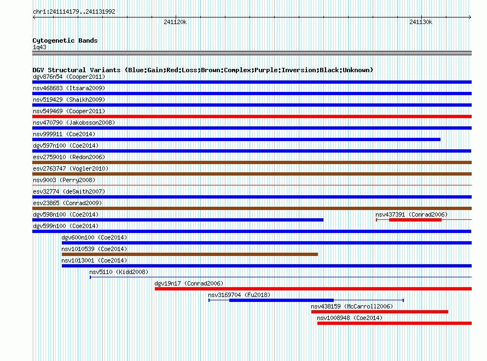The width and height of the screenshot is (487, 361).
Task: Select the thick red bar under nsv437391
Action: [415, 220]
